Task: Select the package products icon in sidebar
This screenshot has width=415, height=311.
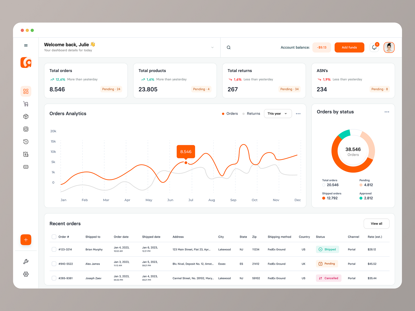Action: 26,116
